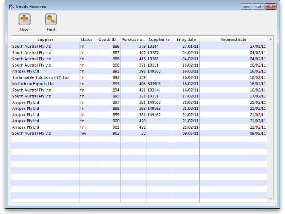
Task: Open the Find magnifier tool
Action: pos(51,20)
